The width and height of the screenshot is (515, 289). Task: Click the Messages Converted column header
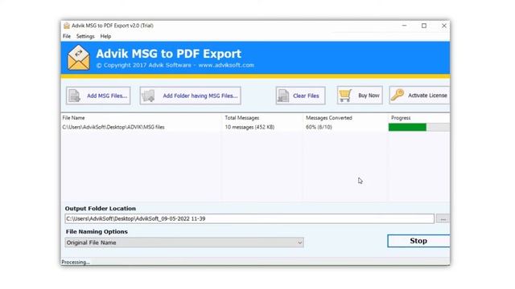329,118
